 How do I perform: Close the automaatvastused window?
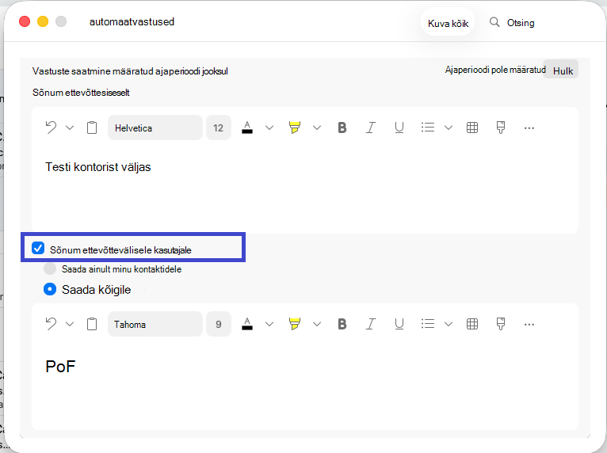click(25, 21)
